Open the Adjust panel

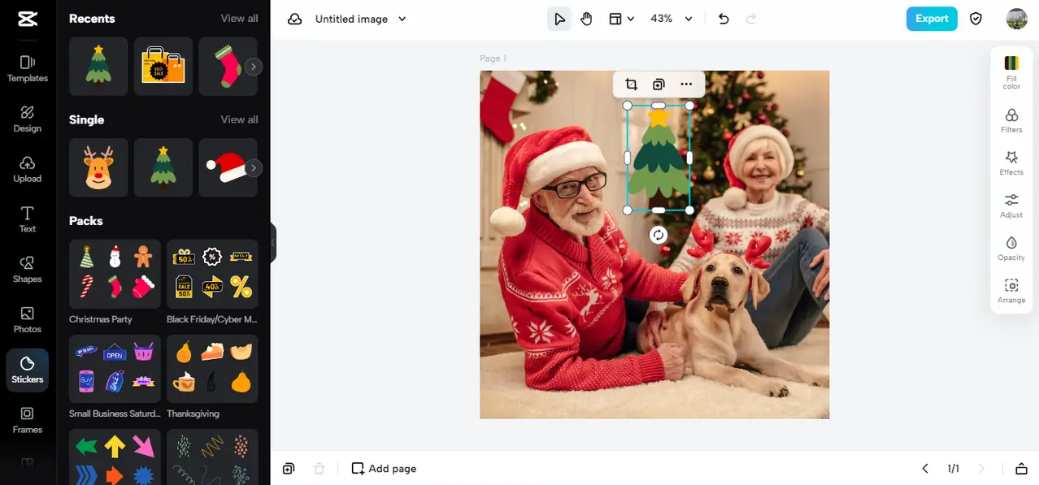pyautogui.click(x=1011, y=206)
